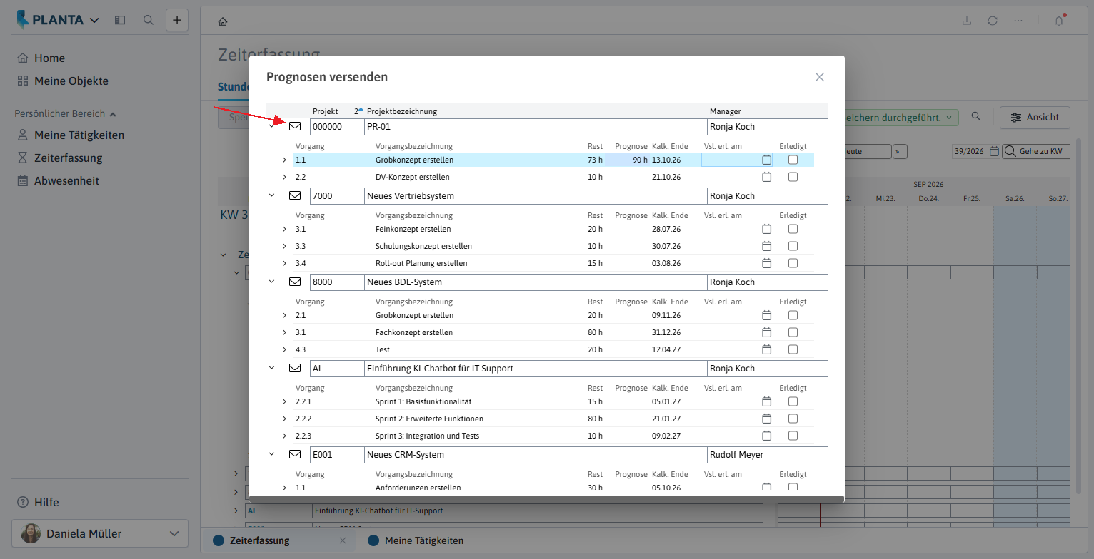Tick Erledigt for Sprint 1: Basisfunktionalität
The image size is (1094, 559).
[x=793, y=401]
